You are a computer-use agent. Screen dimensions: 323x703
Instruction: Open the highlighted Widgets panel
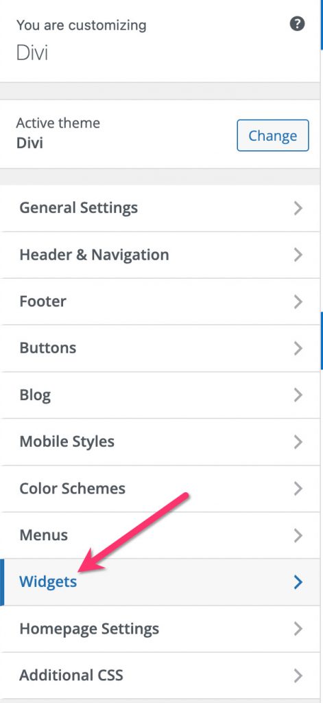[x=161, y=582]
